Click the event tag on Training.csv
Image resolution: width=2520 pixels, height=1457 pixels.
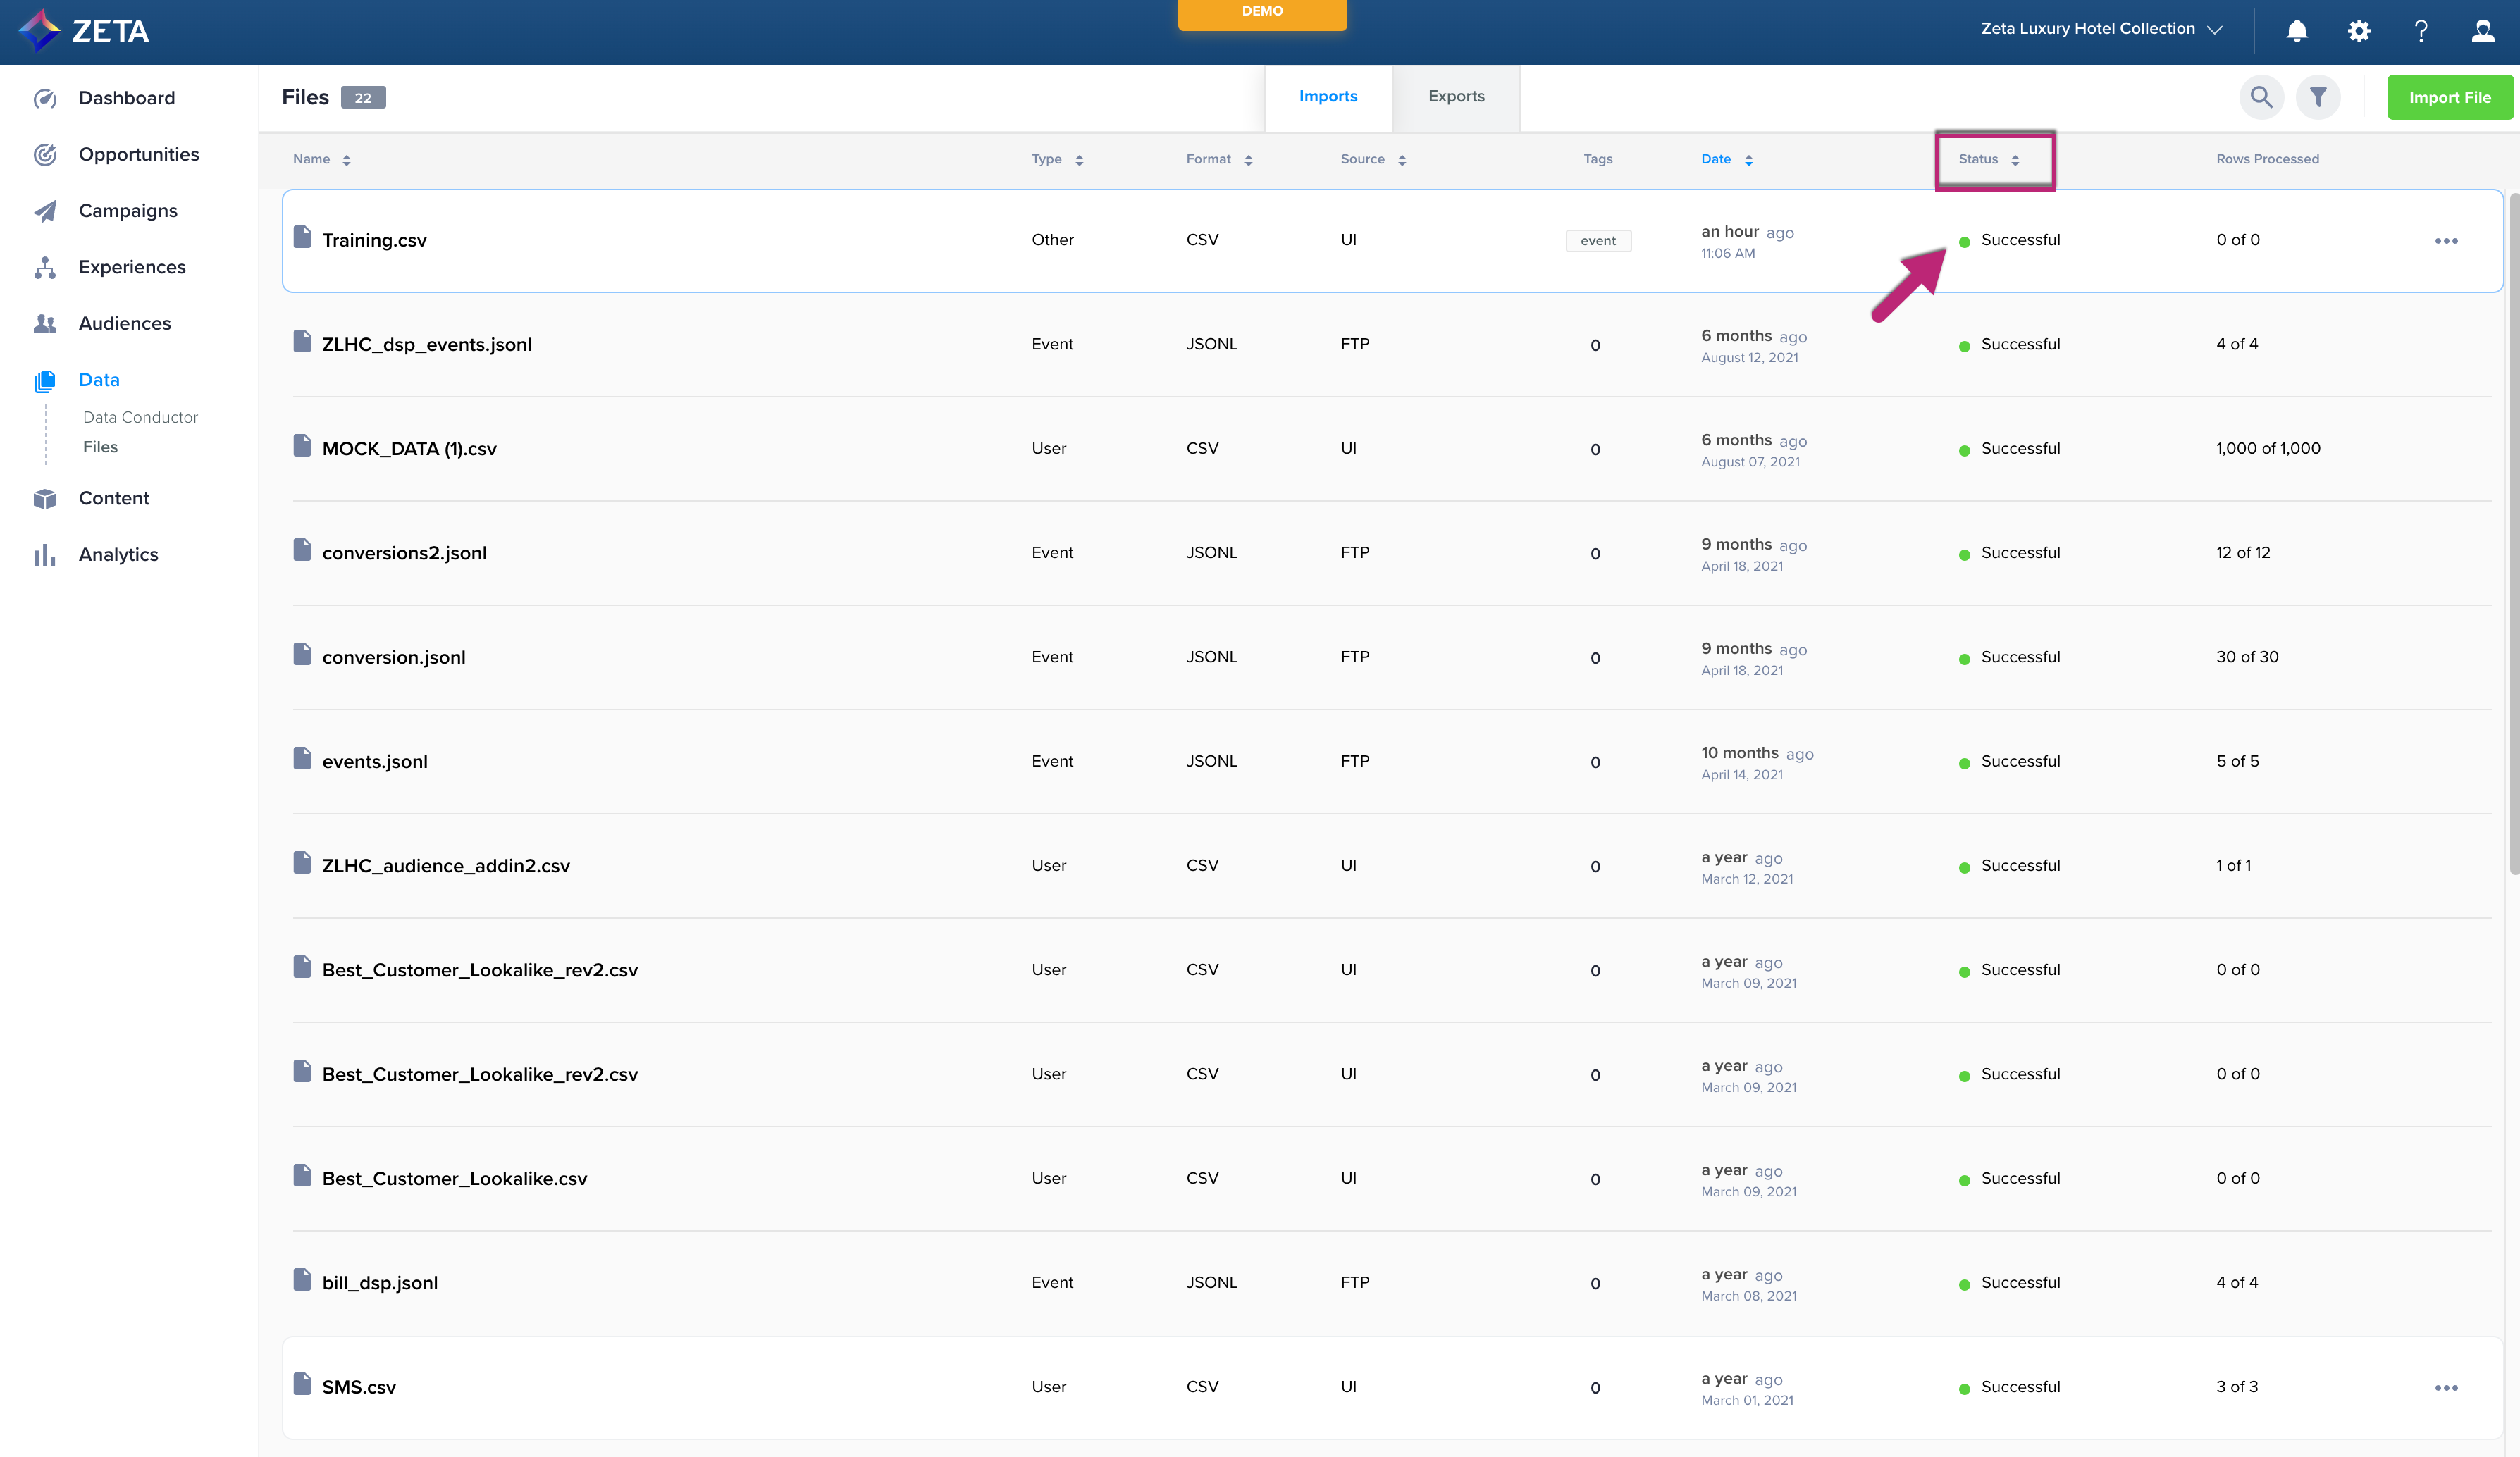pos(1598,241)
